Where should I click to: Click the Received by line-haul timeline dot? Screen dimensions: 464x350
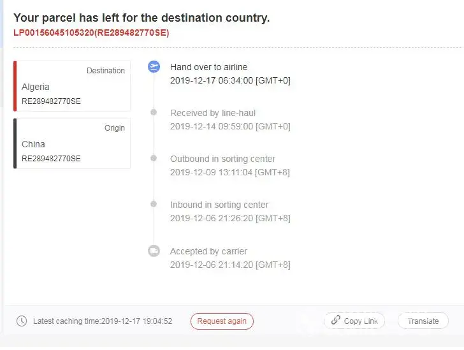[x=154, y=112]
